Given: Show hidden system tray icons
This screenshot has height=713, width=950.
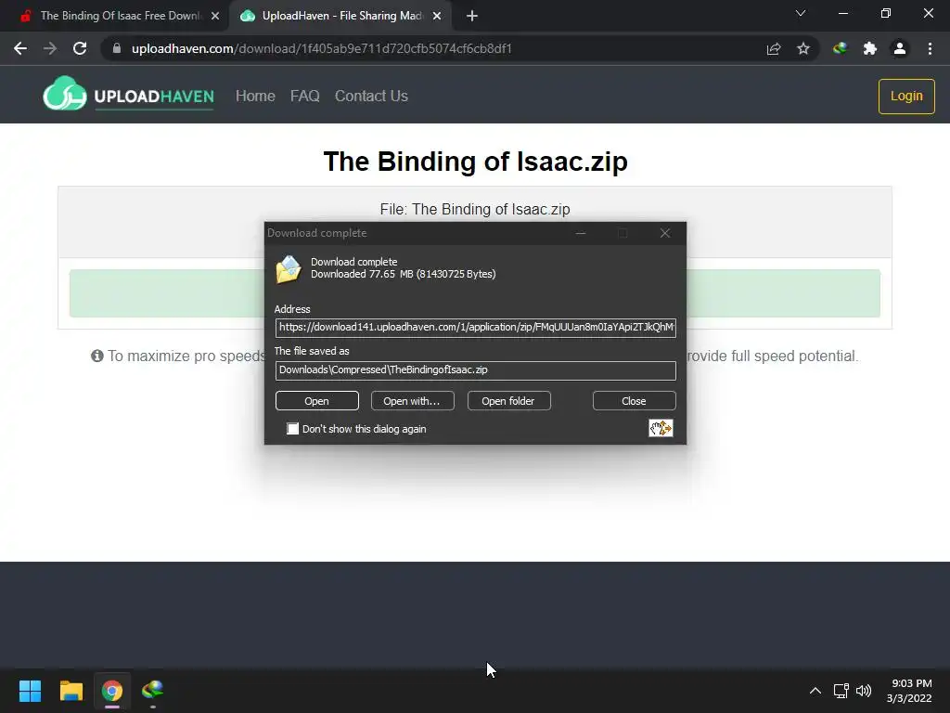Looking at the screenshot, I should (815, 691).
